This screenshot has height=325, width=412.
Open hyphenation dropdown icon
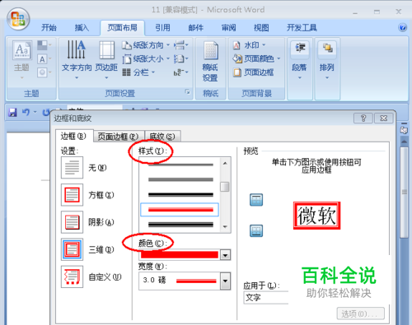click(181, 72)
